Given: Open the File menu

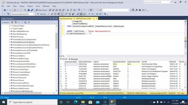Looking at the screenshot, I should pyautogui.click(x=3, y=6).
